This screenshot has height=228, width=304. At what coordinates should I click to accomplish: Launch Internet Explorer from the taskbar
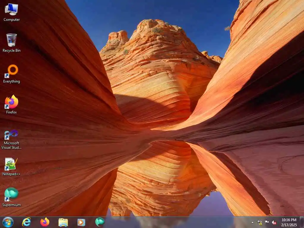[26, 222]
